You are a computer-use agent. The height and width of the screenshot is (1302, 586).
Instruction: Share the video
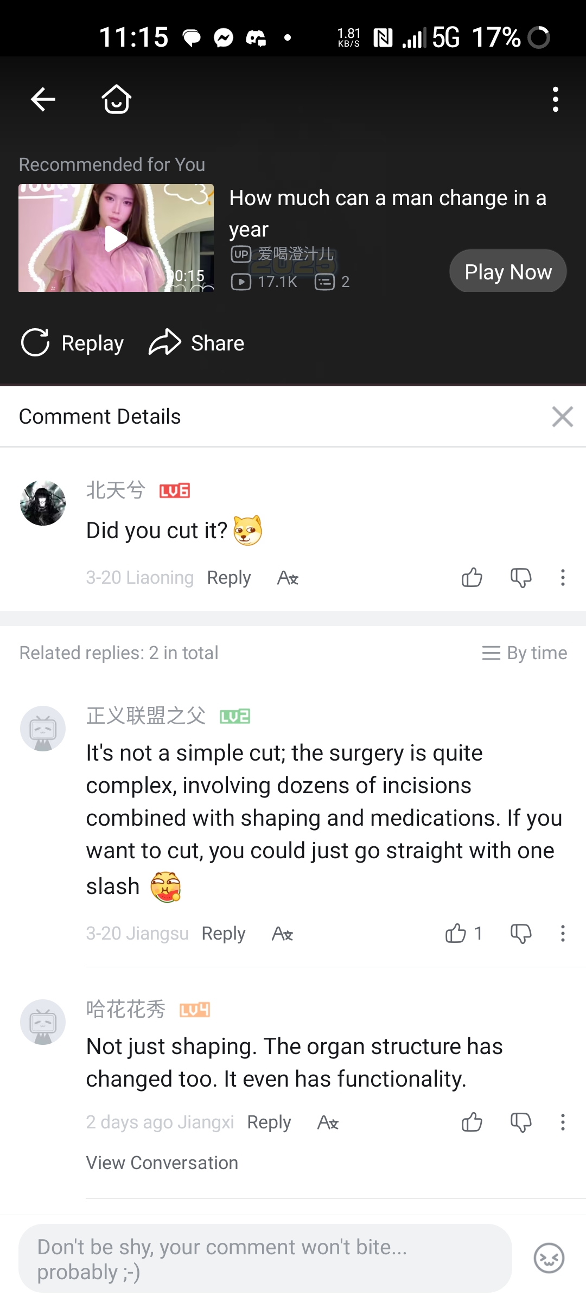[x=196, y=343]
